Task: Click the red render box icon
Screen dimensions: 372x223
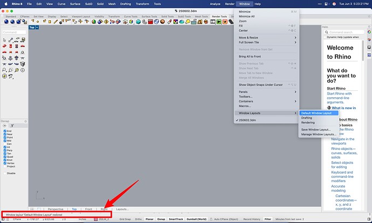Action: (150, 21)
